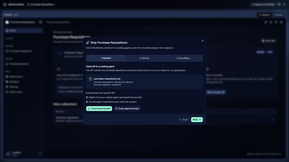289x162 pixels.
Task: Click Open Claude button behind the dialog
Action: [215, 92]
